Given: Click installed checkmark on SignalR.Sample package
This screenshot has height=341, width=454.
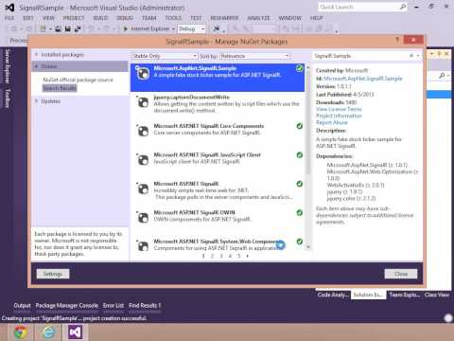Looking at the screenshot, I should 300,68.
